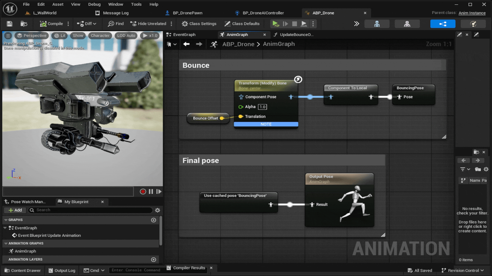Open the Pose Watch Manager tab
This screenshot has width=492, height=276.
click(x=25, y=202)
